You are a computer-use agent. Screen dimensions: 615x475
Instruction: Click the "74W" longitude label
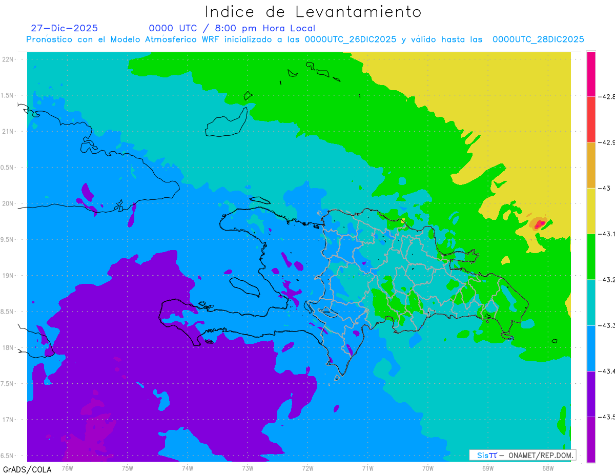click(187, 468)
